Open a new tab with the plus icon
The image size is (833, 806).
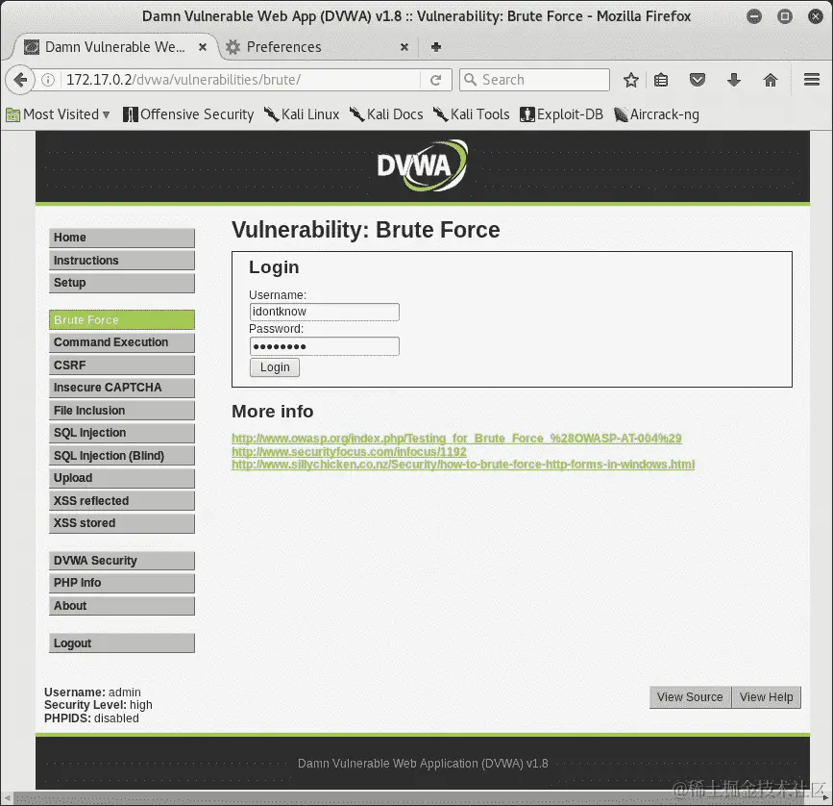click(435, 47)
